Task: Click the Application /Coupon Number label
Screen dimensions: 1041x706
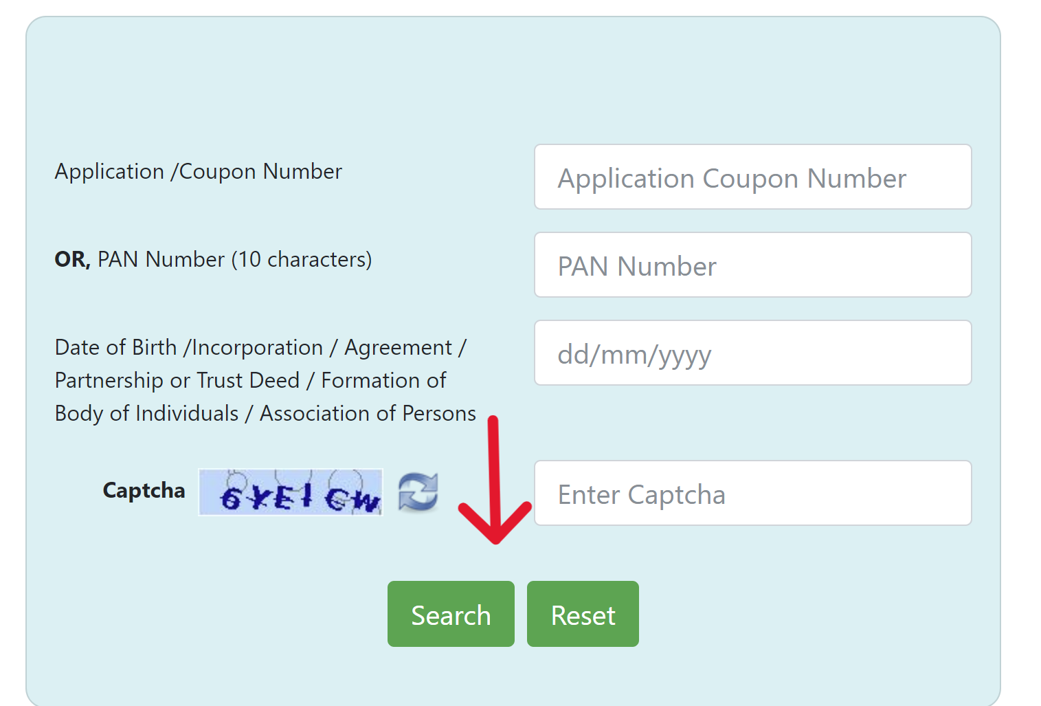Action: click(198, 171)
